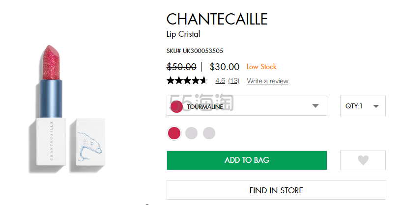This screenshot has height=205, width=403.
Task: Select the red Tourmaline shade swatch
Action: click(x=174, y=133)
